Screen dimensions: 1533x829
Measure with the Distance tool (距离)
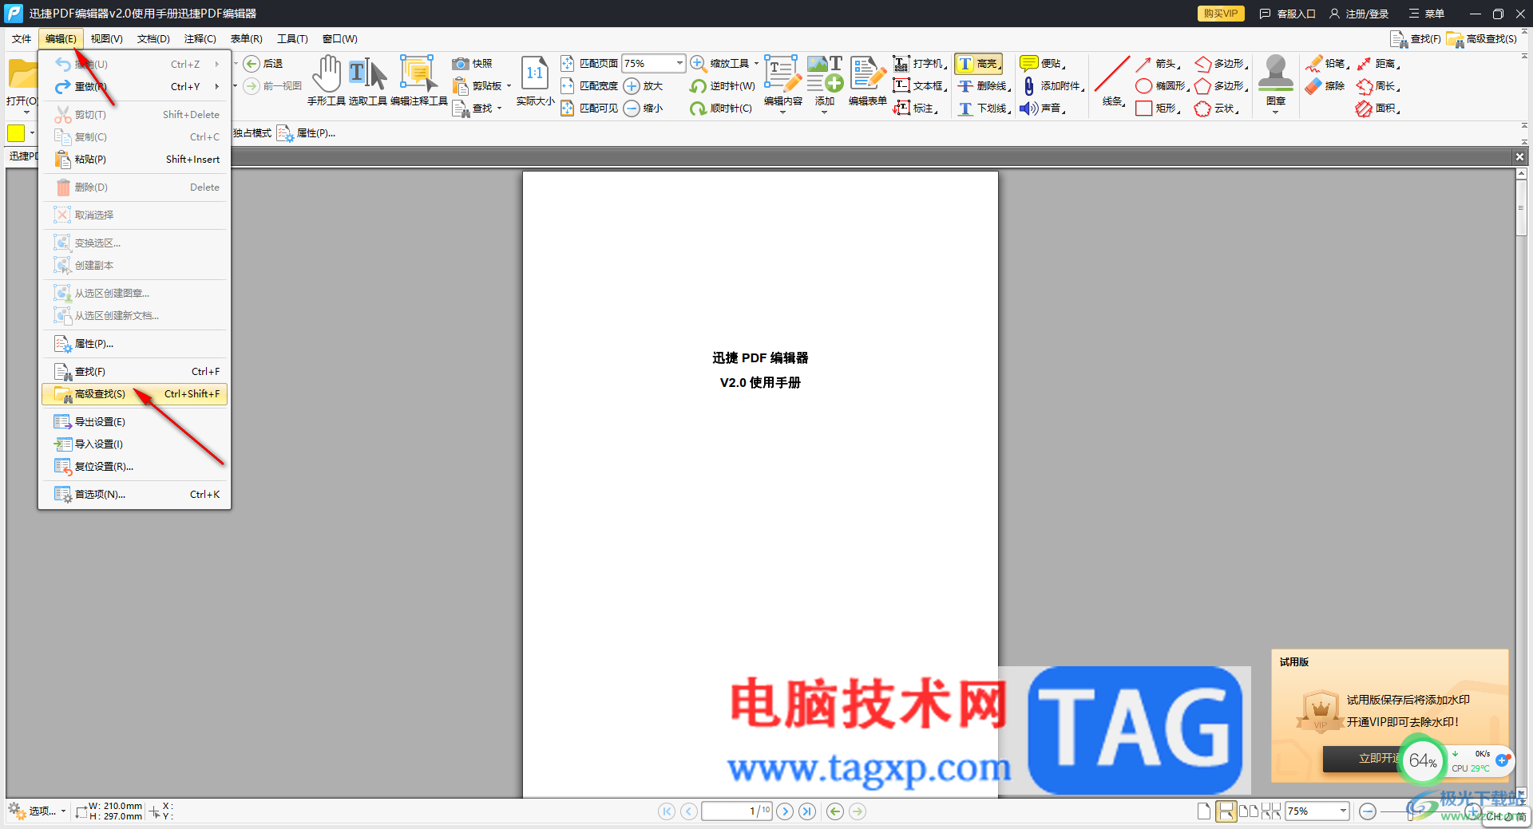1378,64
